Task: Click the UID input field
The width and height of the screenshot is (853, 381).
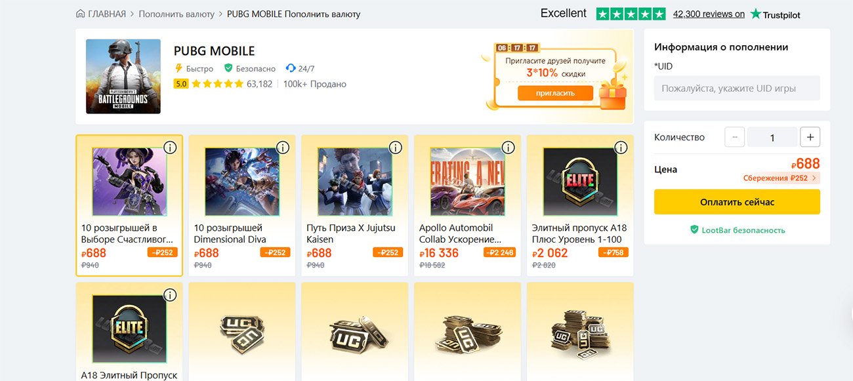Action: click(x=736, y=88)
